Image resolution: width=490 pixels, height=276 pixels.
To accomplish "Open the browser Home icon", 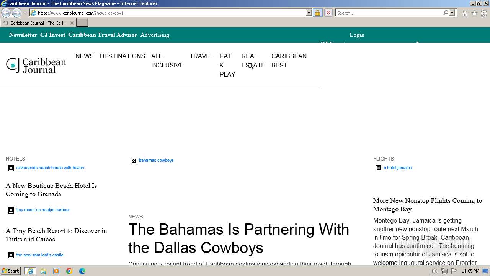I will coord(465,13).
